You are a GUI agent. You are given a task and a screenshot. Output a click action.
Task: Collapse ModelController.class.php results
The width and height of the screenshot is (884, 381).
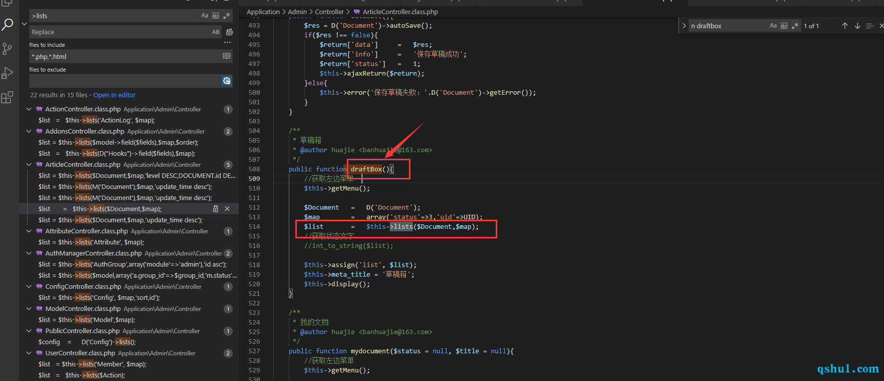[x=29, y=308]
